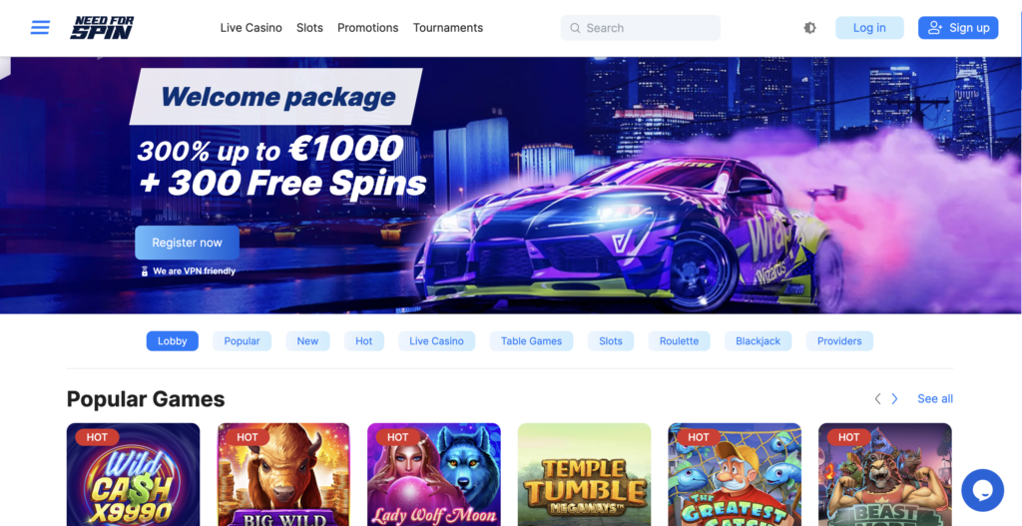This screenshot has width=1022, height=526.
Task: Click See all Popular Games link
Action: click(x=935, y=399)
